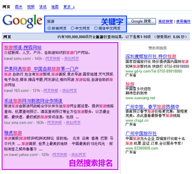The height and width of the screenshot is (174, 192).
Task: Open 类似网页 for tour.sina.com.cn
Action: pos(73,123)
